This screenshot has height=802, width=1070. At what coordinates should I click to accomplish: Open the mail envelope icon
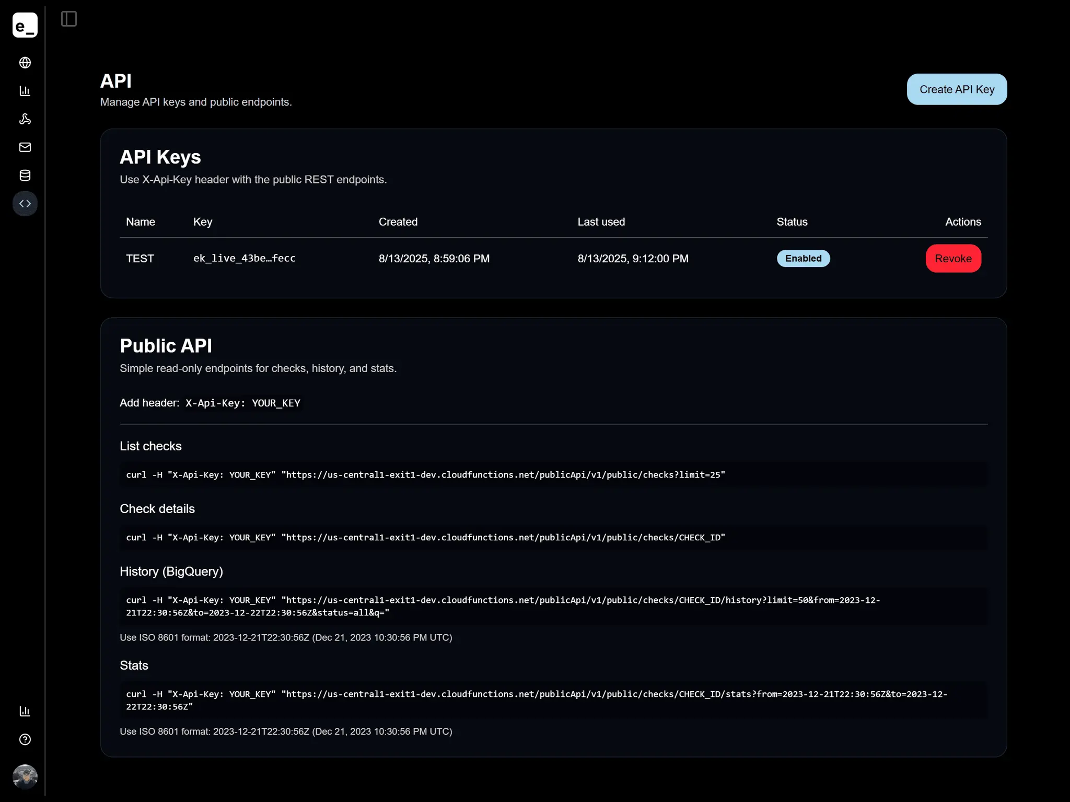coord(25,147)
